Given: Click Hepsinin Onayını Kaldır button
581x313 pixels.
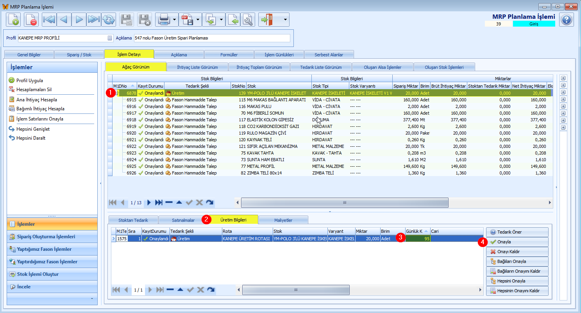Looking at the screenshot, I should point(517,291).
